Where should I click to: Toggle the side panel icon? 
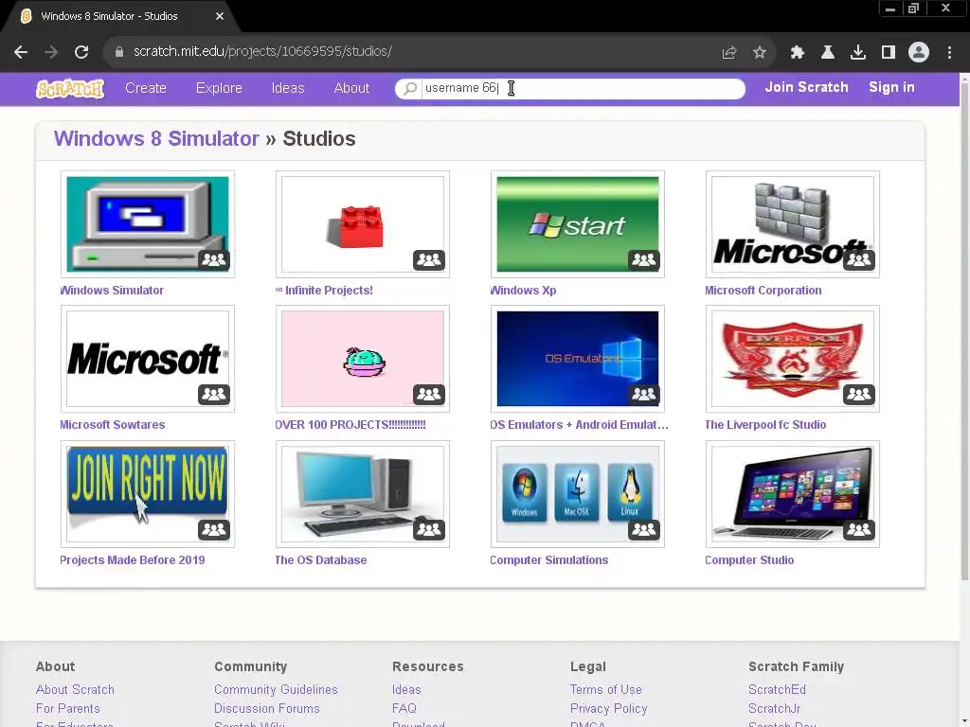(889, 53)
